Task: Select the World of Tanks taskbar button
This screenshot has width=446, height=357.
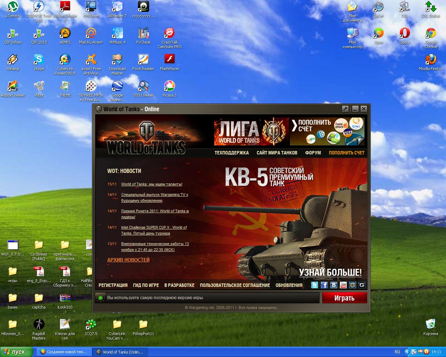Action: point(121,352)
